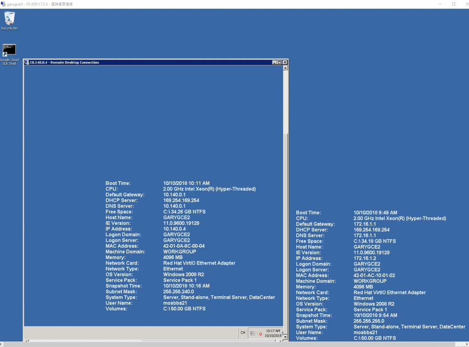Click the garygce3 - 35.200.172.5 title bar text
The image size is (469, 347).
(40, 4)
